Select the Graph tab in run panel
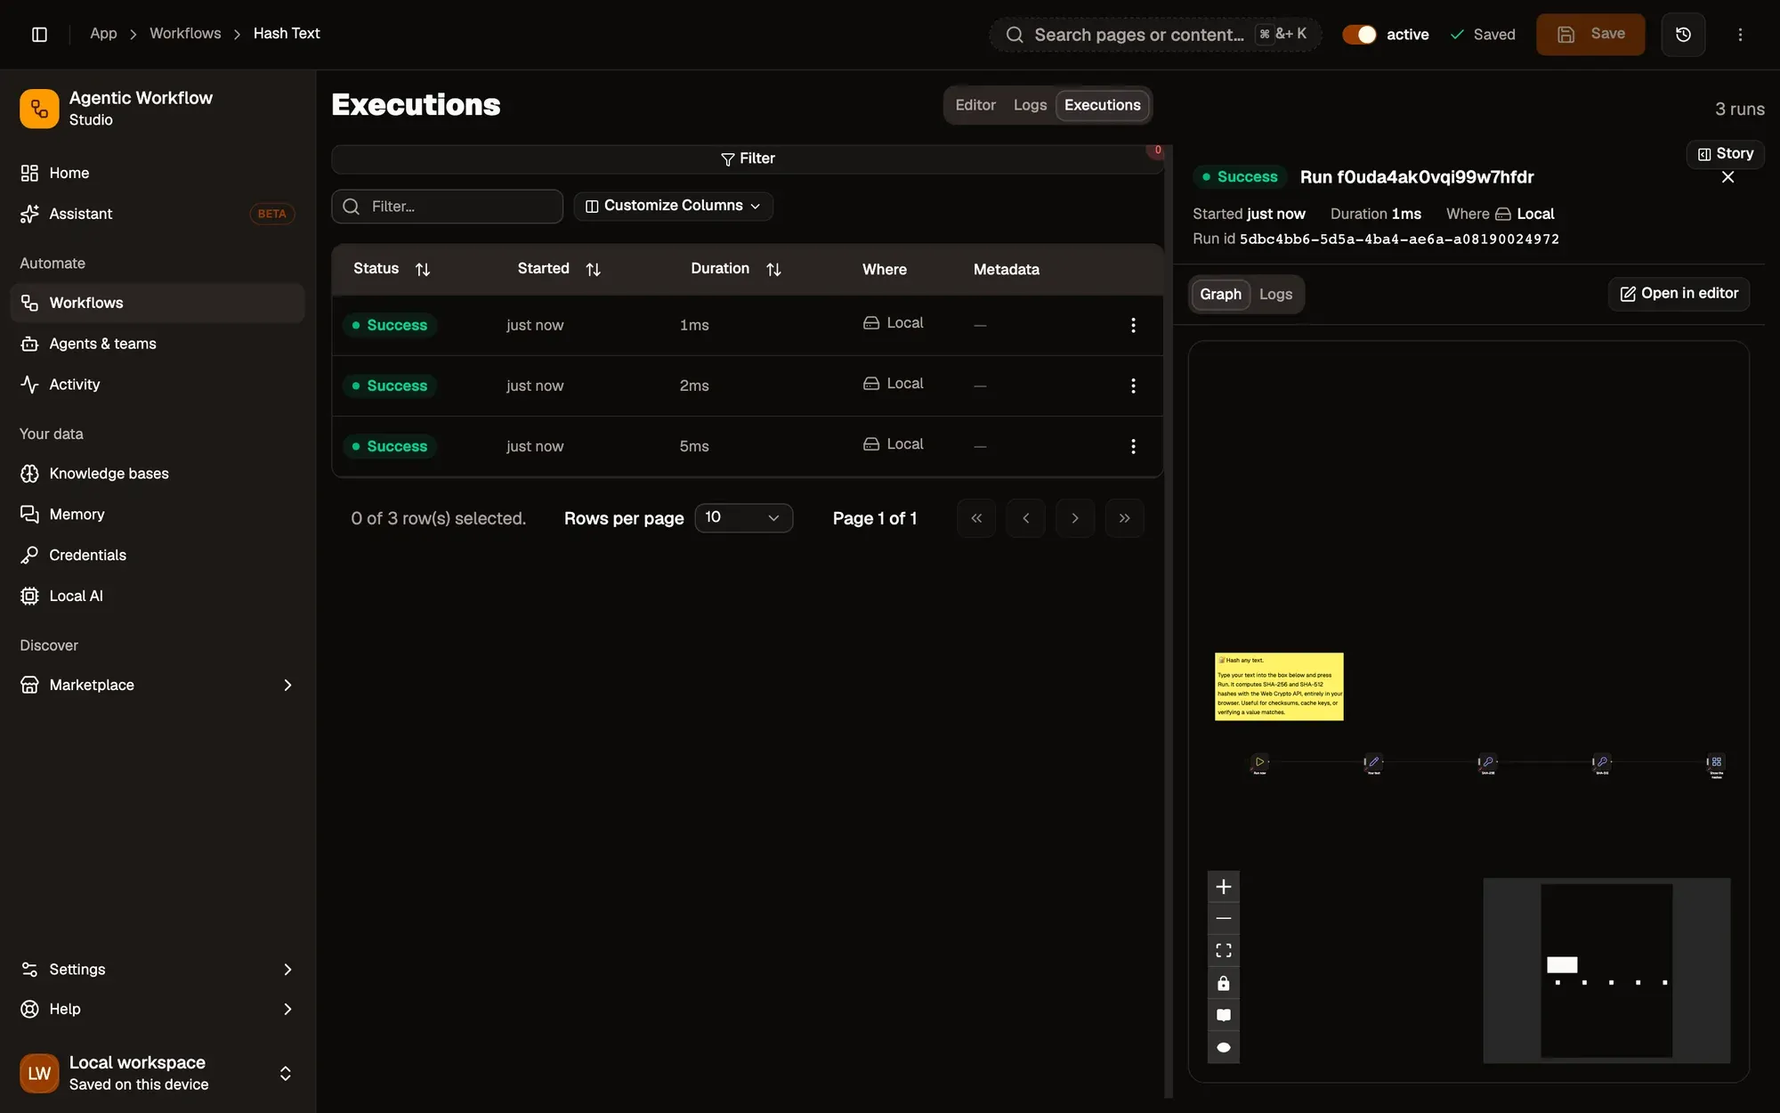1780x1113 pixels. coord(1220,294)
